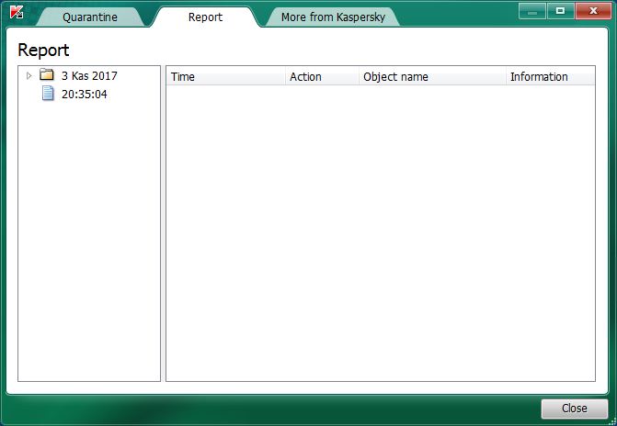The height and width of the screenshot is (426, 617).
Task: Minimize the Kaspersky window
Action: [x=532, y=11]
